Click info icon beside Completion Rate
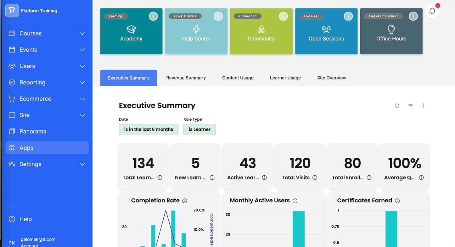This screenshot has width=455, height=247. pos(185,201)
